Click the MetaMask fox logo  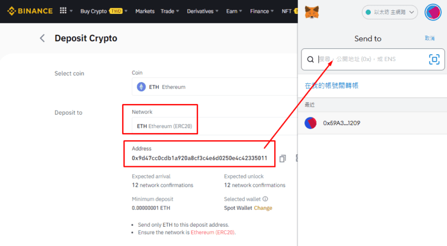(x=312, y=12)
